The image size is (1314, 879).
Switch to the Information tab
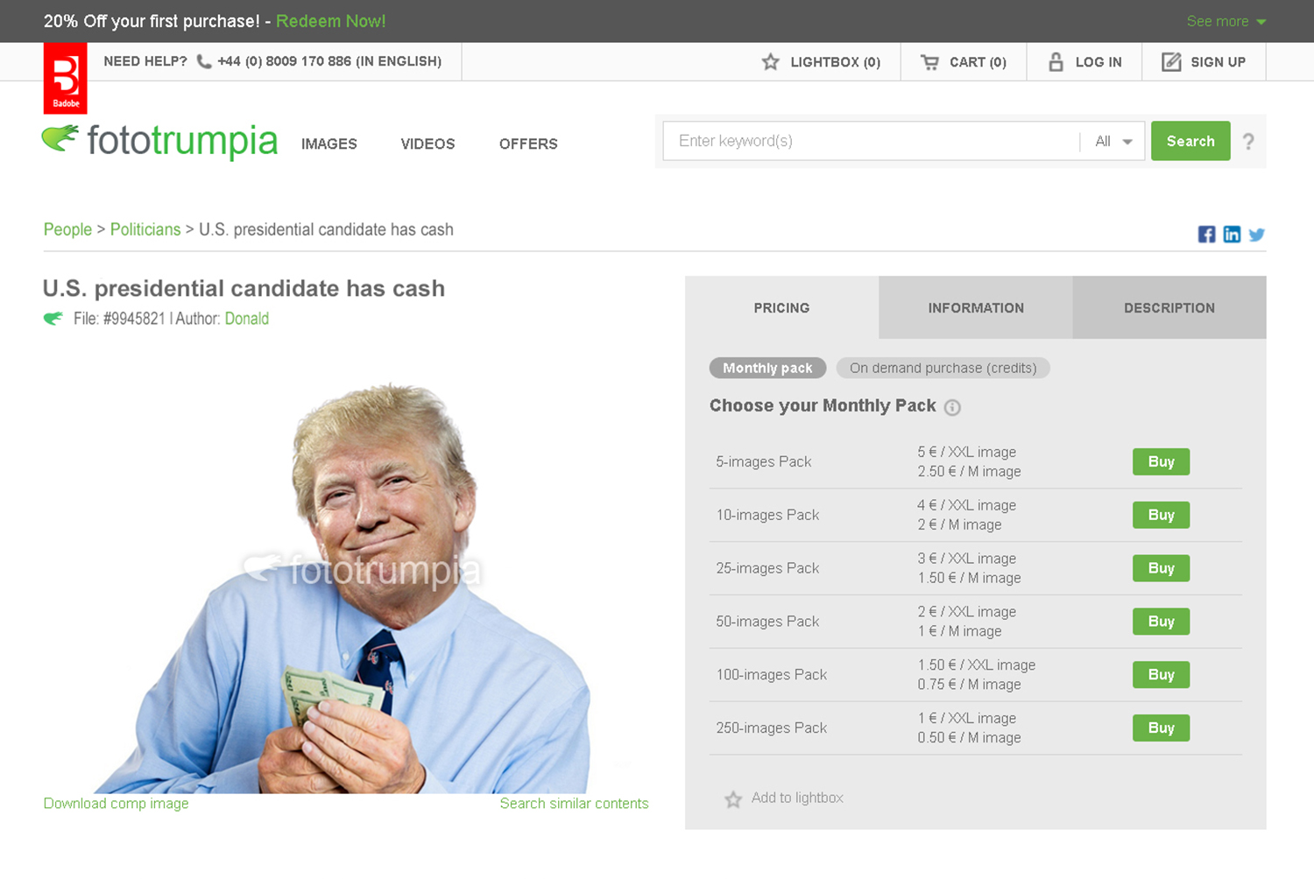pos(976,307)
